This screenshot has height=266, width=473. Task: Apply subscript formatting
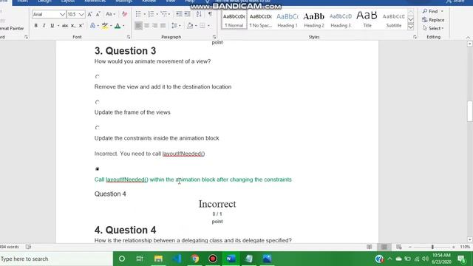(73, 26)
